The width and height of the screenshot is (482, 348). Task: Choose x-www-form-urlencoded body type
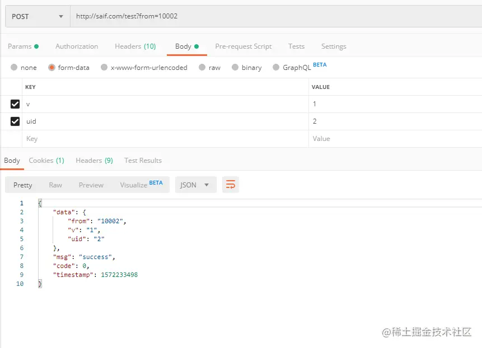pos(104,67)
